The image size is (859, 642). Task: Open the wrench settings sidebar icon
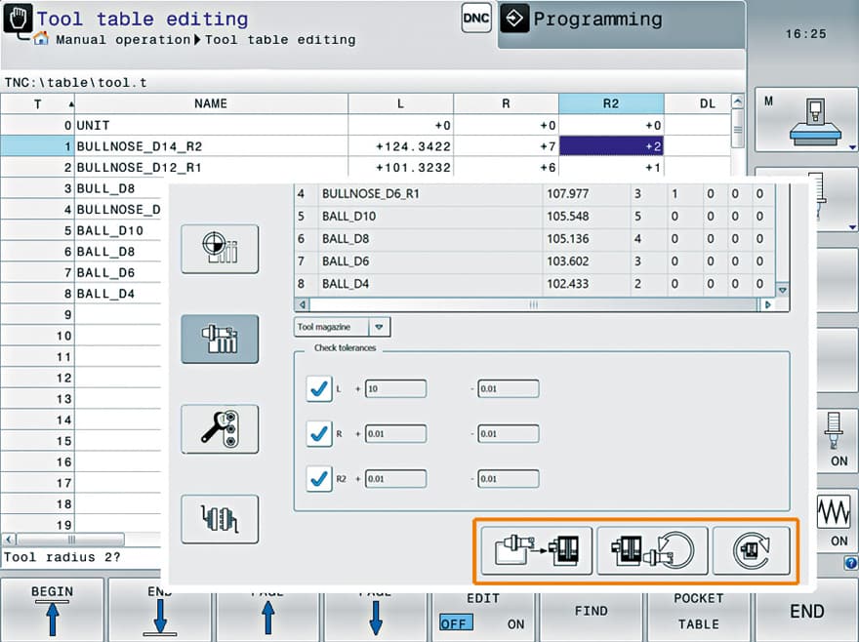coord(220,428)
